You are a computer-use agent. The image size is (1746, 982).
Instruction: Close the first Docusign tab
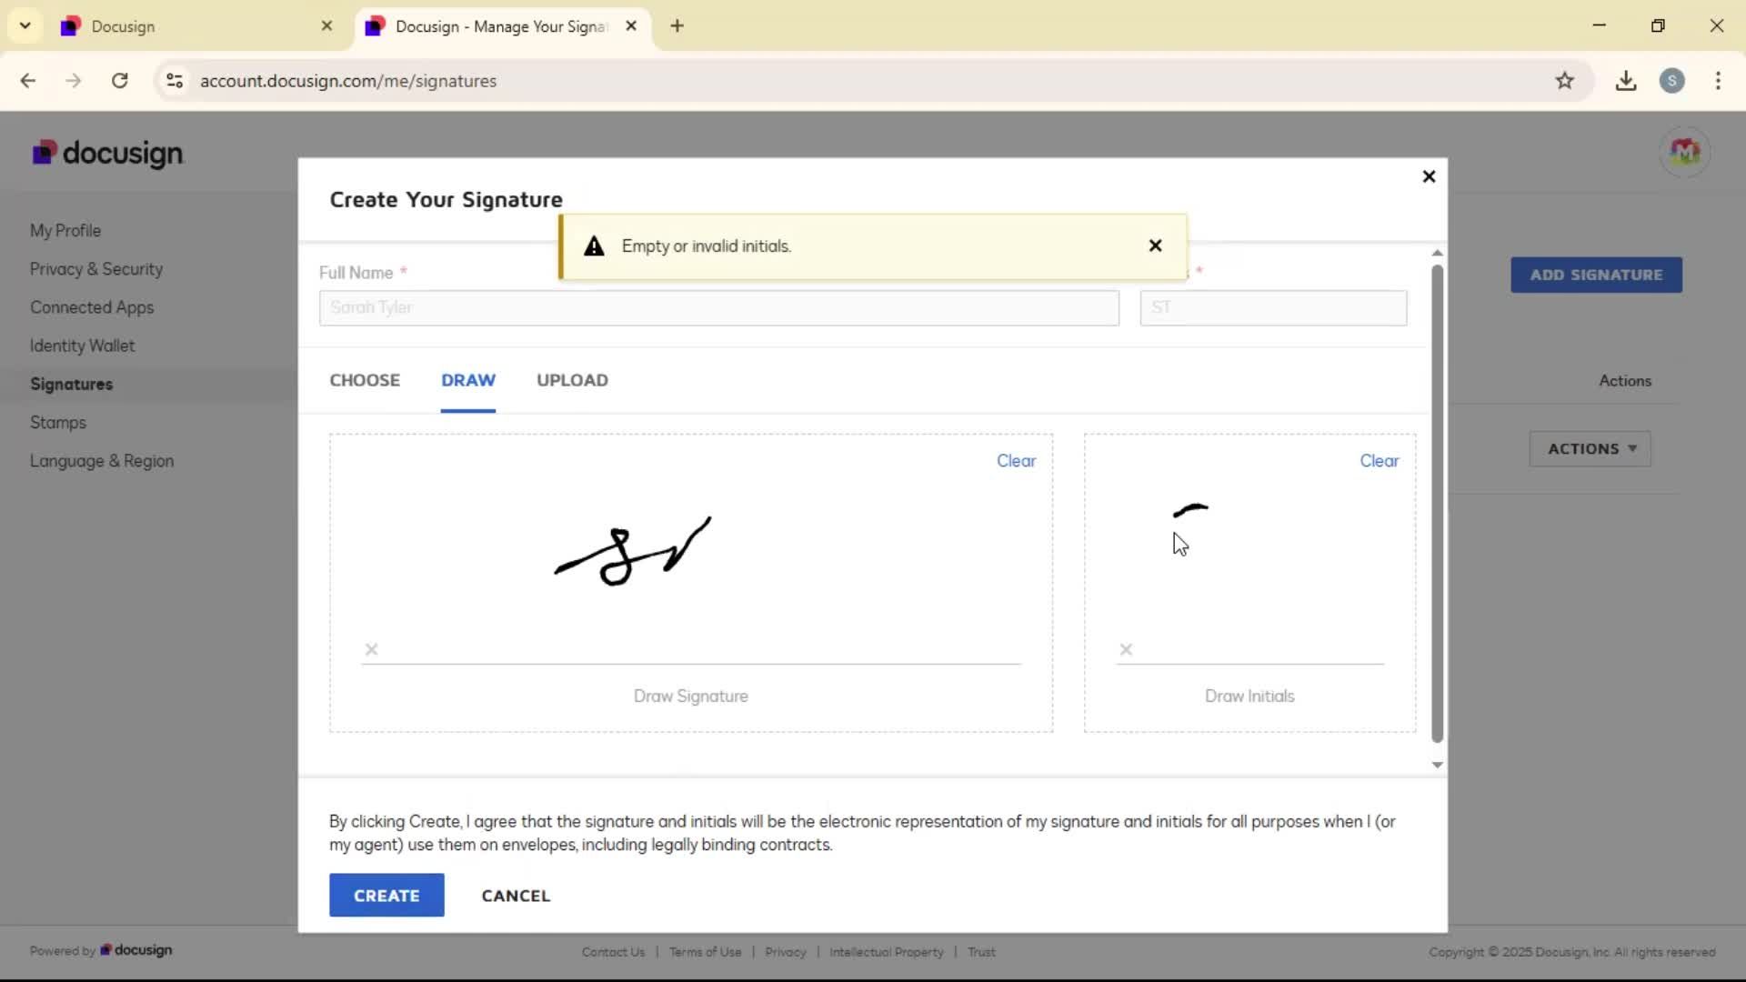point(327,26)
